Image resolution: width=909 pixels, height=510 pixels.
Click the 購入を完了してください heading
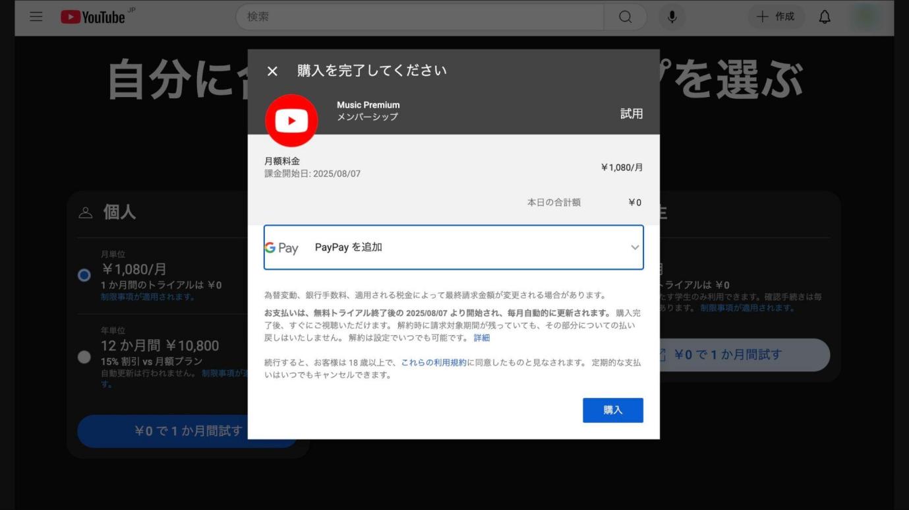[x=372, y=71]
